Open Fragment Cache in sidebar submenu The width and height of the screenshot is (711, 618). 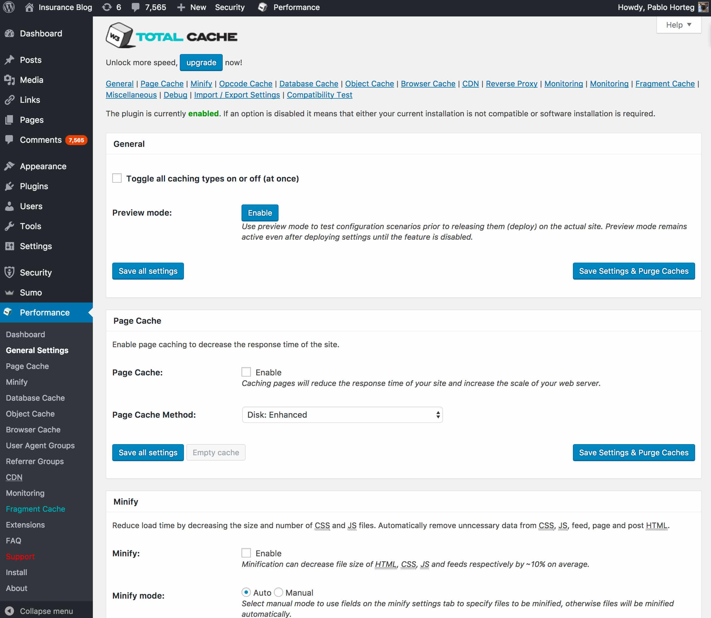(36, 509)
